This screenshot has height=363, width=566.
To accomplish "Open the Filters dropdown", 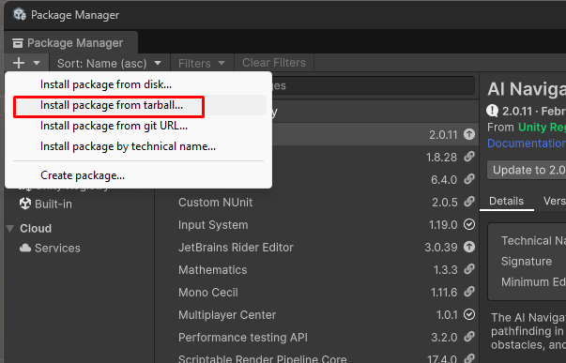I will click(202, 63).
